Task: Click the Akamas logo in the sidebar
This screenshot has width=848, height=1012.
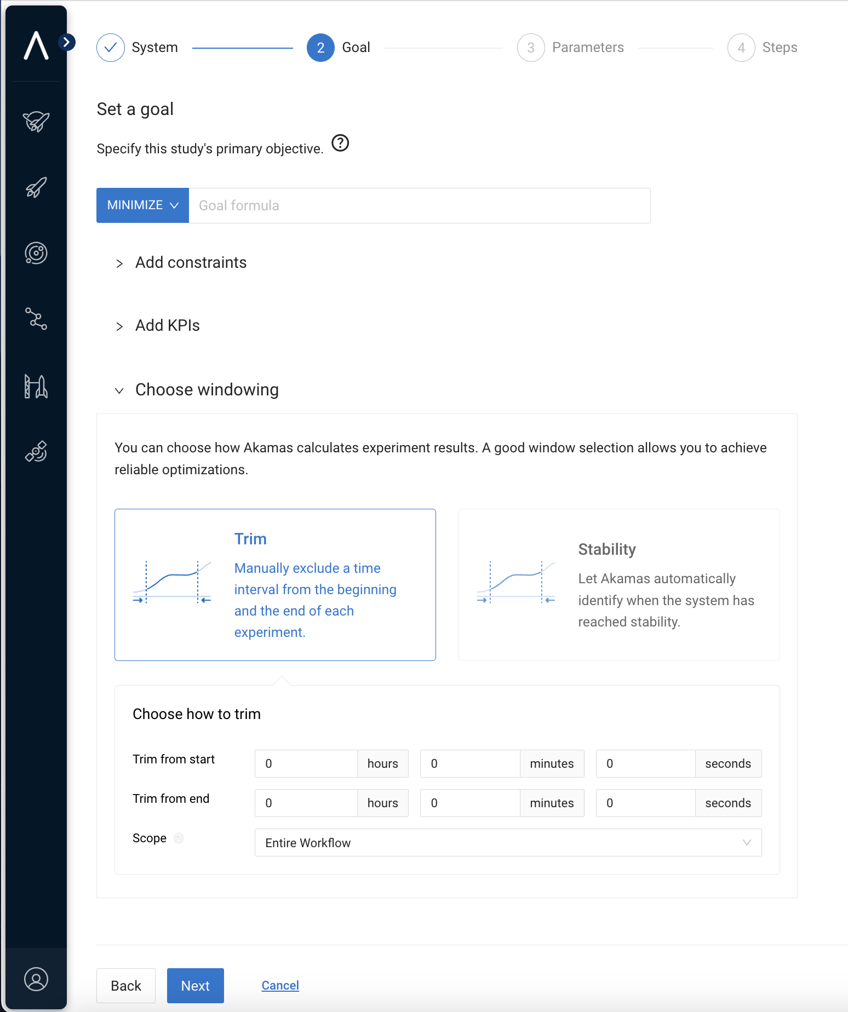Action: pos(36,45)
